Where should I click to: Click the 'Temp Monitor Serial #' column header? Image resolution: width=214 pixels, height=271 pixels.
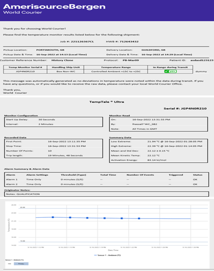(x=25, y=67)
